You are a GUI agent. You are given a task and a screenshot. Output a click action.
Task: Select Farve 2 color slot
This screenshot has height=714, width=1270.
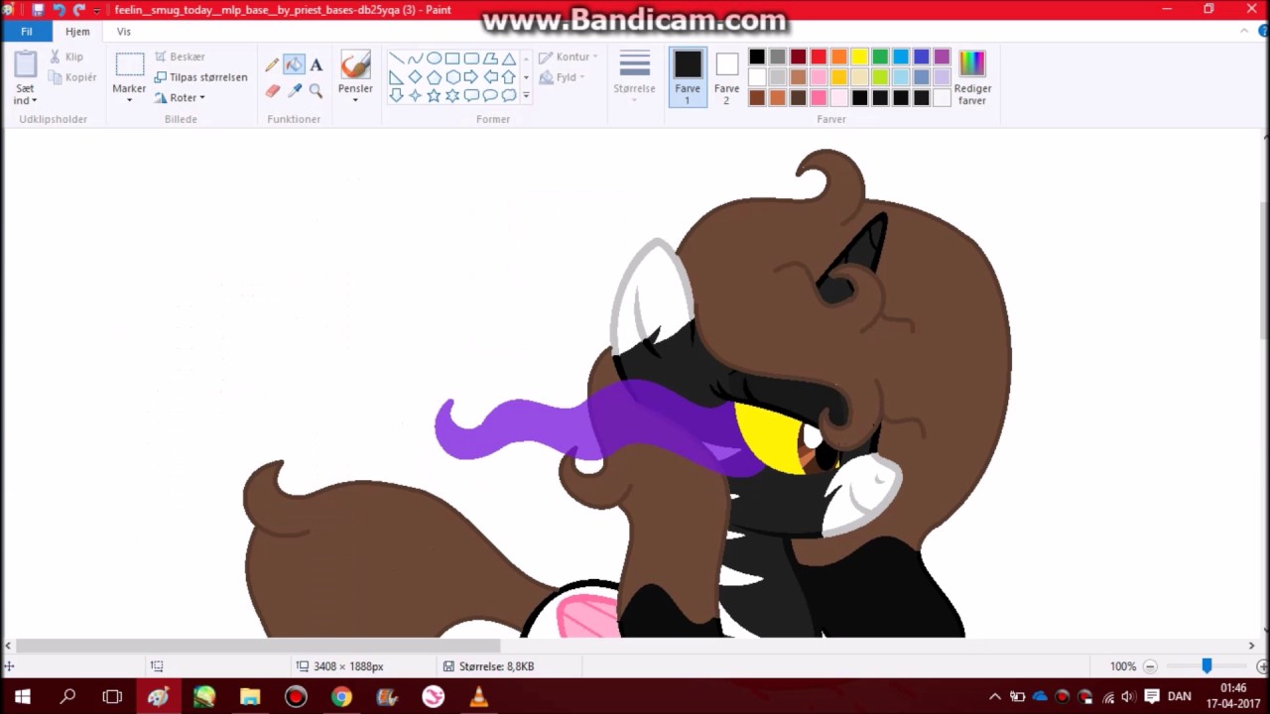point(726,77)
